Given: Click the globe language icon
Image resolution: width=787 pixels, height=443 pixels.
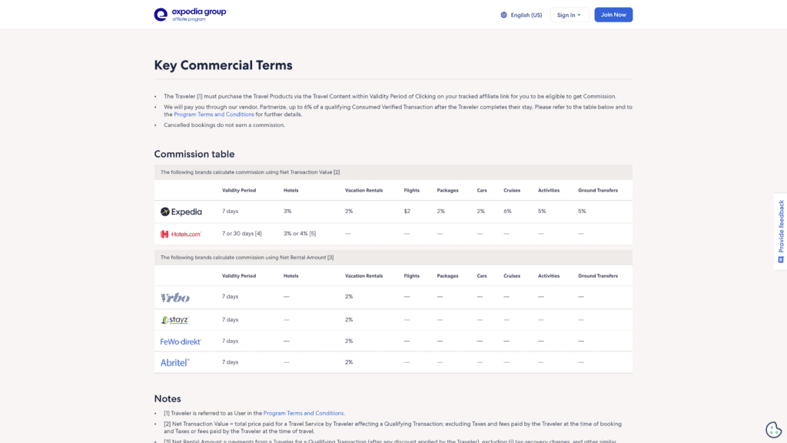Looking at the screenshot, I should coord(504,15).
